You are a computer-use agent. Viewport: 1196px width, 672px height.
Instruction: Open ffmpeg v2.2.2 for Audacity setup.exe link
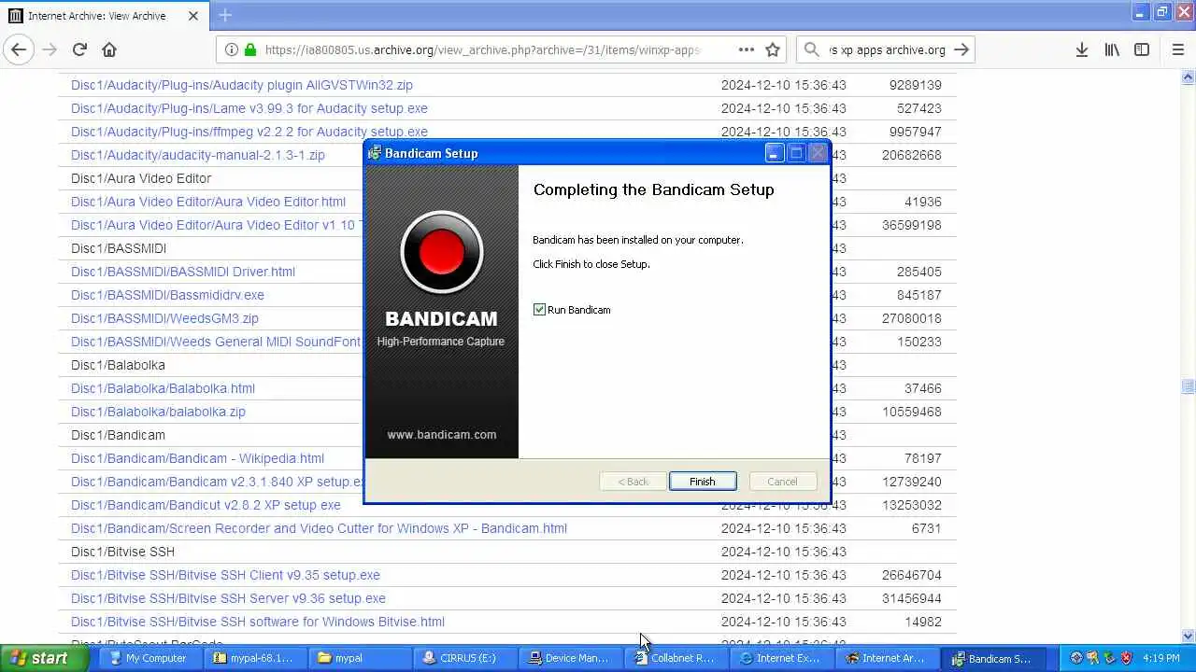coord(249,132)
